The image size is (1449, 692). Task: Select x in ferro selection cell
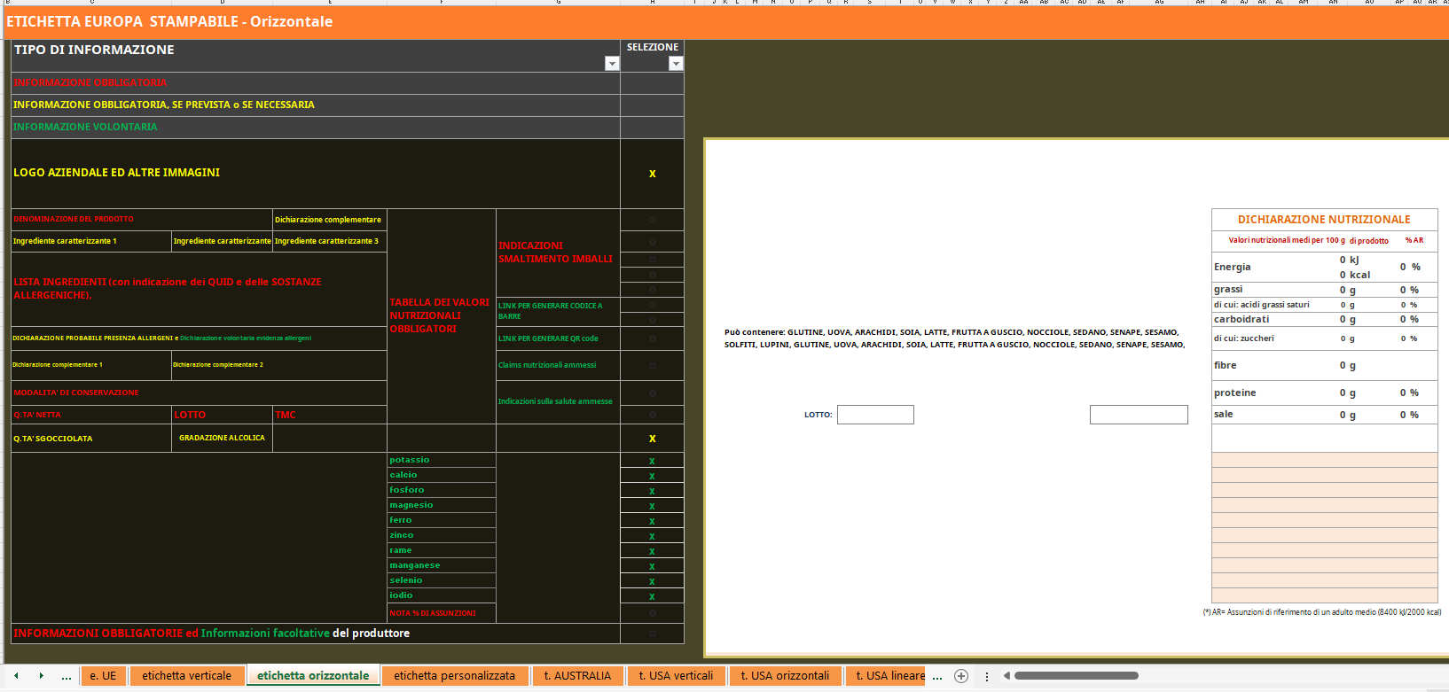tap(653, 521)
